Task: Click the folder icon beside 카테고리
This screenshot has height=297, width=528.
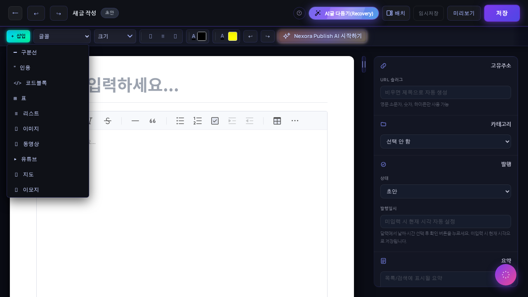Action: click(383, 124)
